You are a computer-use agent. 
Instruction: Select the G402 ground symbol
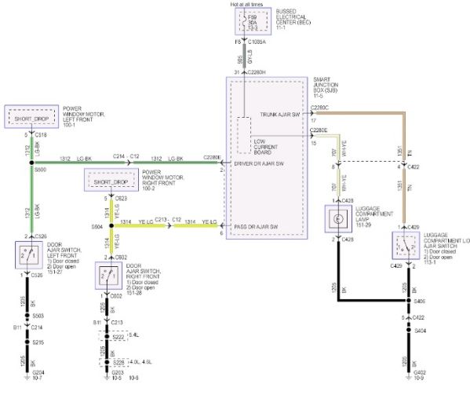408,377
